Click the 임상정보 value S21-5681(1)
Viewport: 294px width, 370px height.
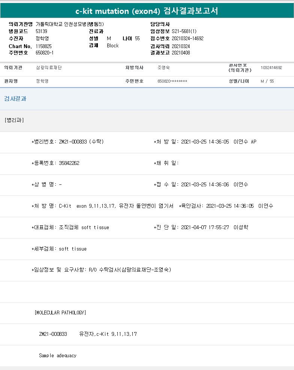click(184, 31)
